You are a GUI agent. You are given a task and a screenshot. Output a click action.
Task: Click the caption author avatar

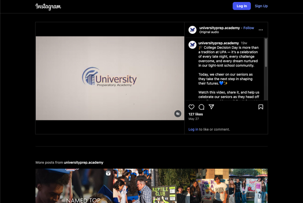[192, 45]
